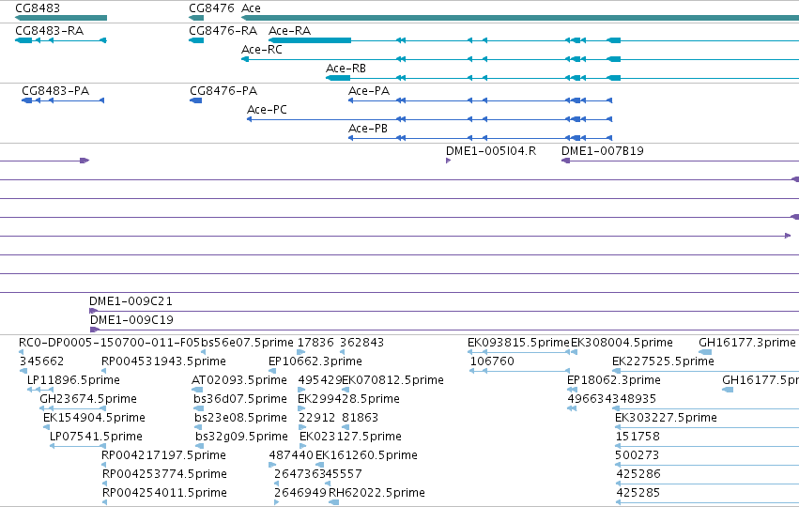799x507 pixels.
Task: Select the Ace-RA transcript
Action: point(533,40)
